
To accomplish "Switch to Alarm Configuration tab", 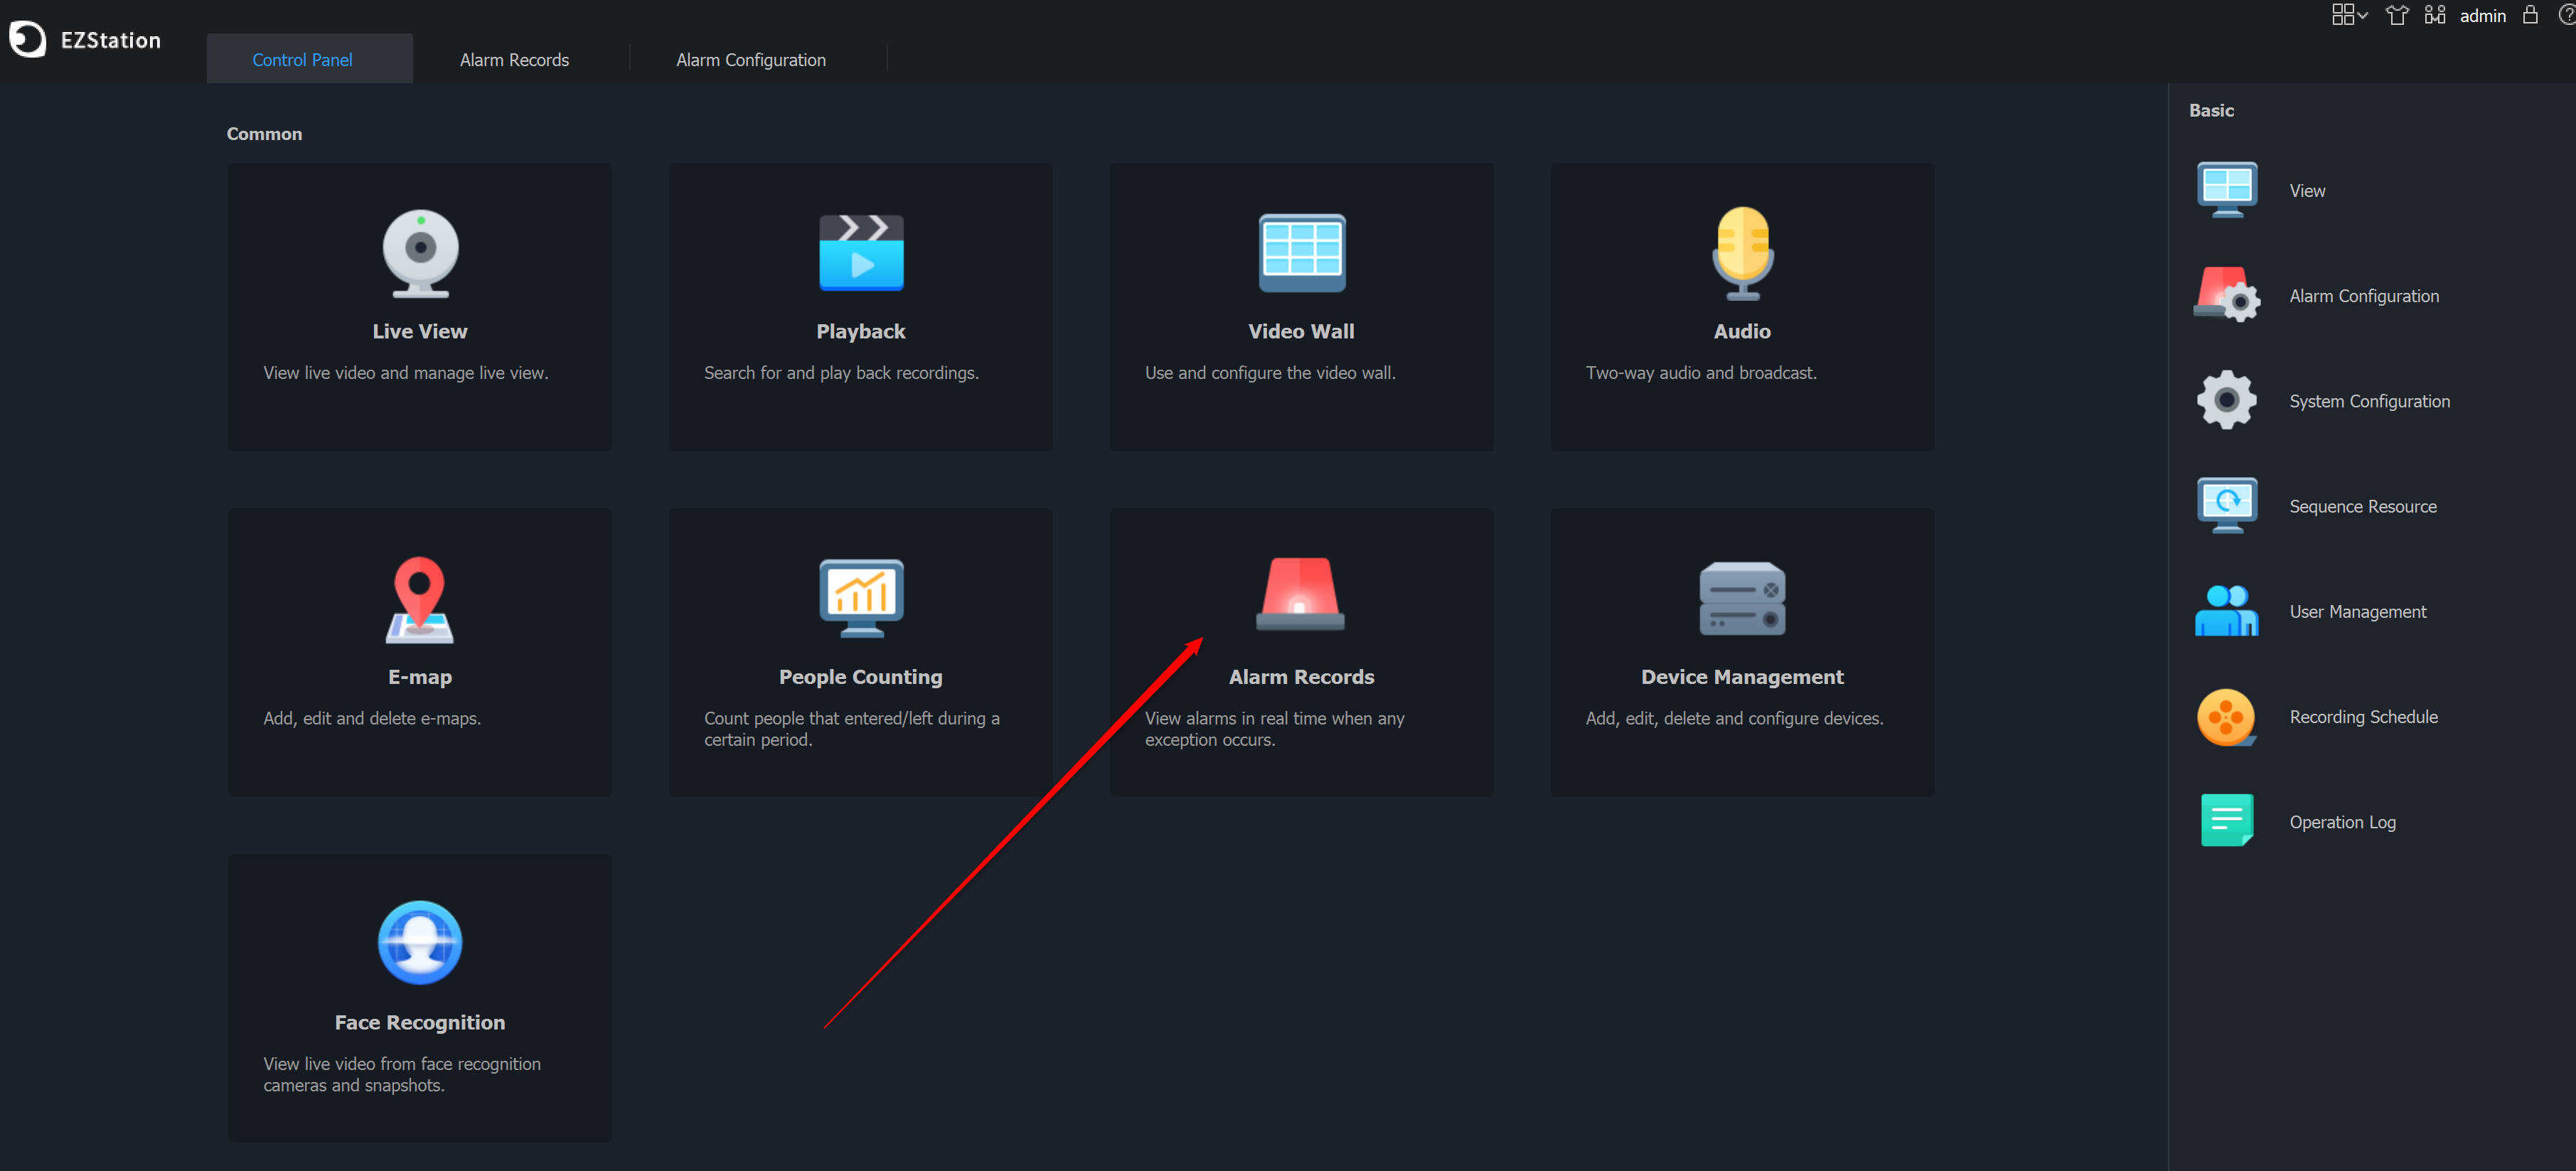I will point(750,59).
